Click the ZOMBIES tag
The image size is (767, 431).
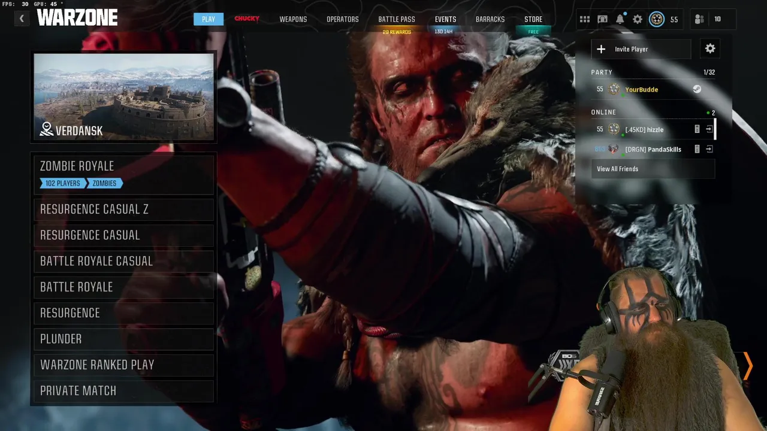[x=105, y=183]
